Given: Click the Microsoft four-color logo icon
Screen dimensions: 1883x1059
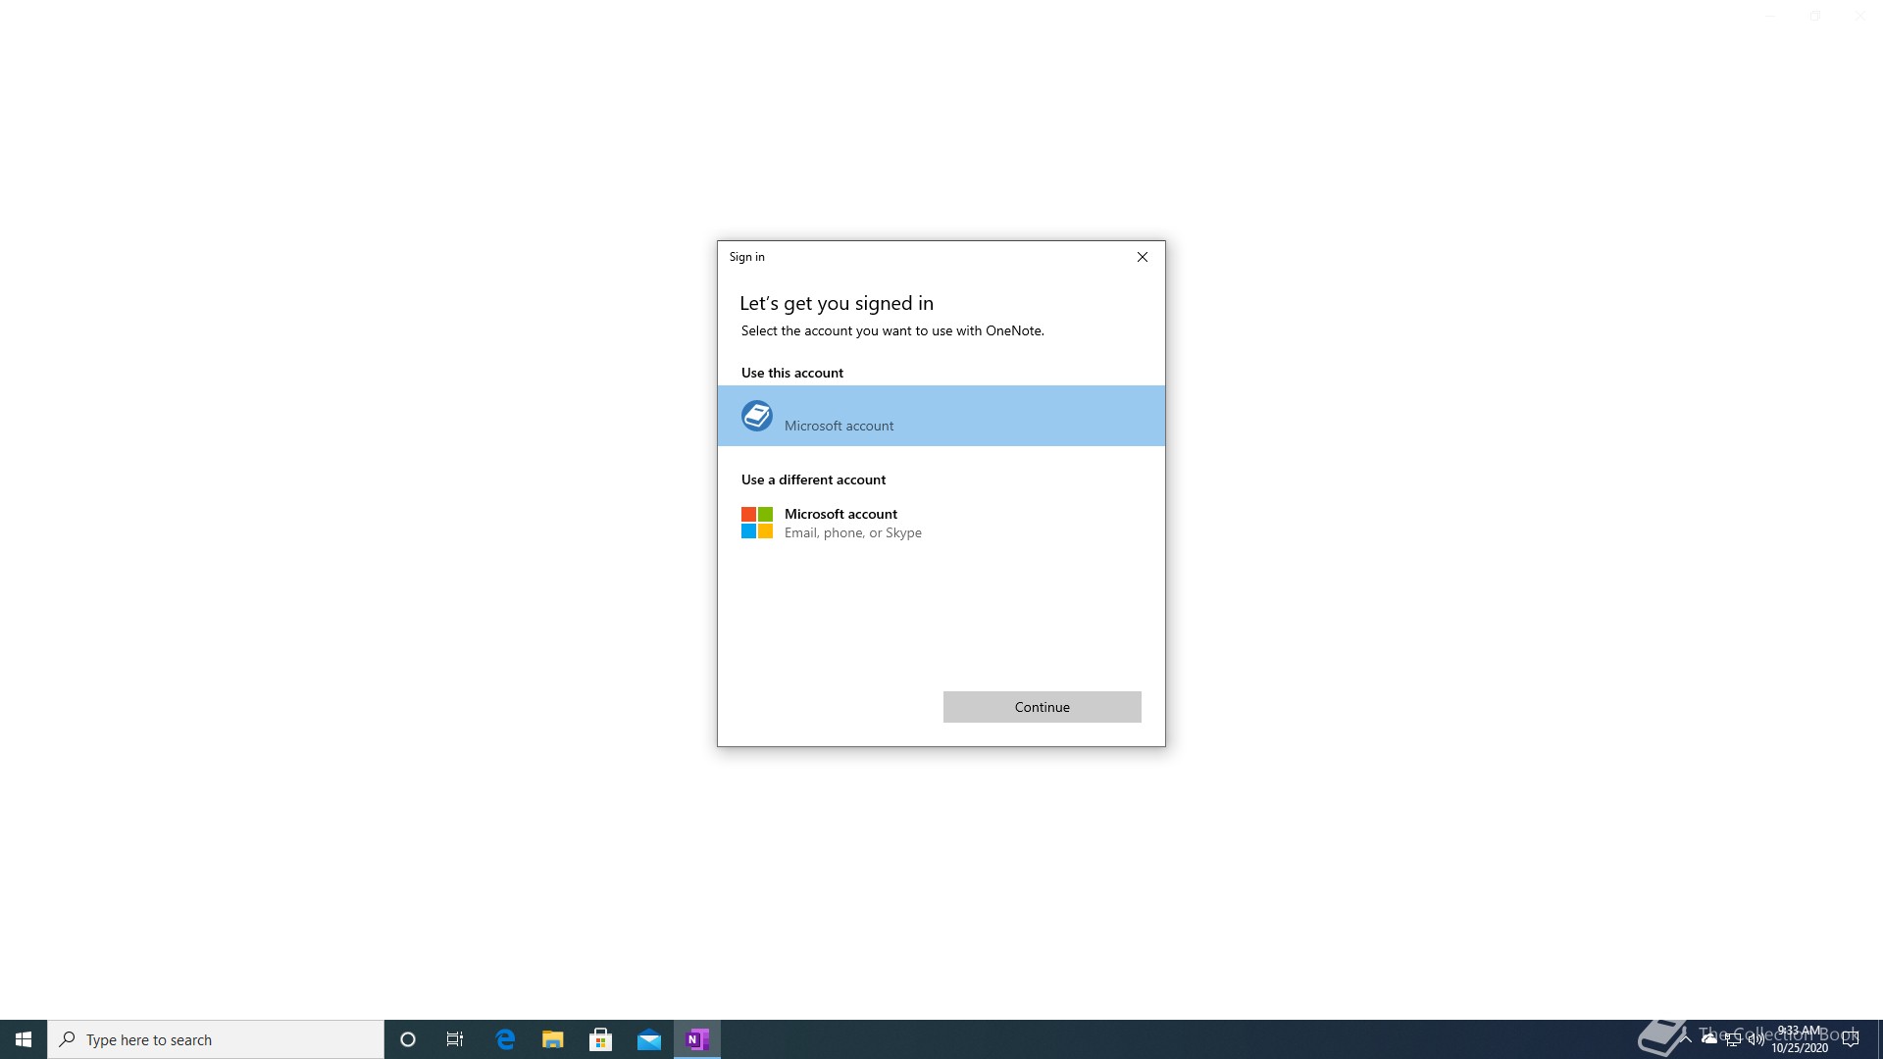Looking at the screenshot, I should 756,523.
